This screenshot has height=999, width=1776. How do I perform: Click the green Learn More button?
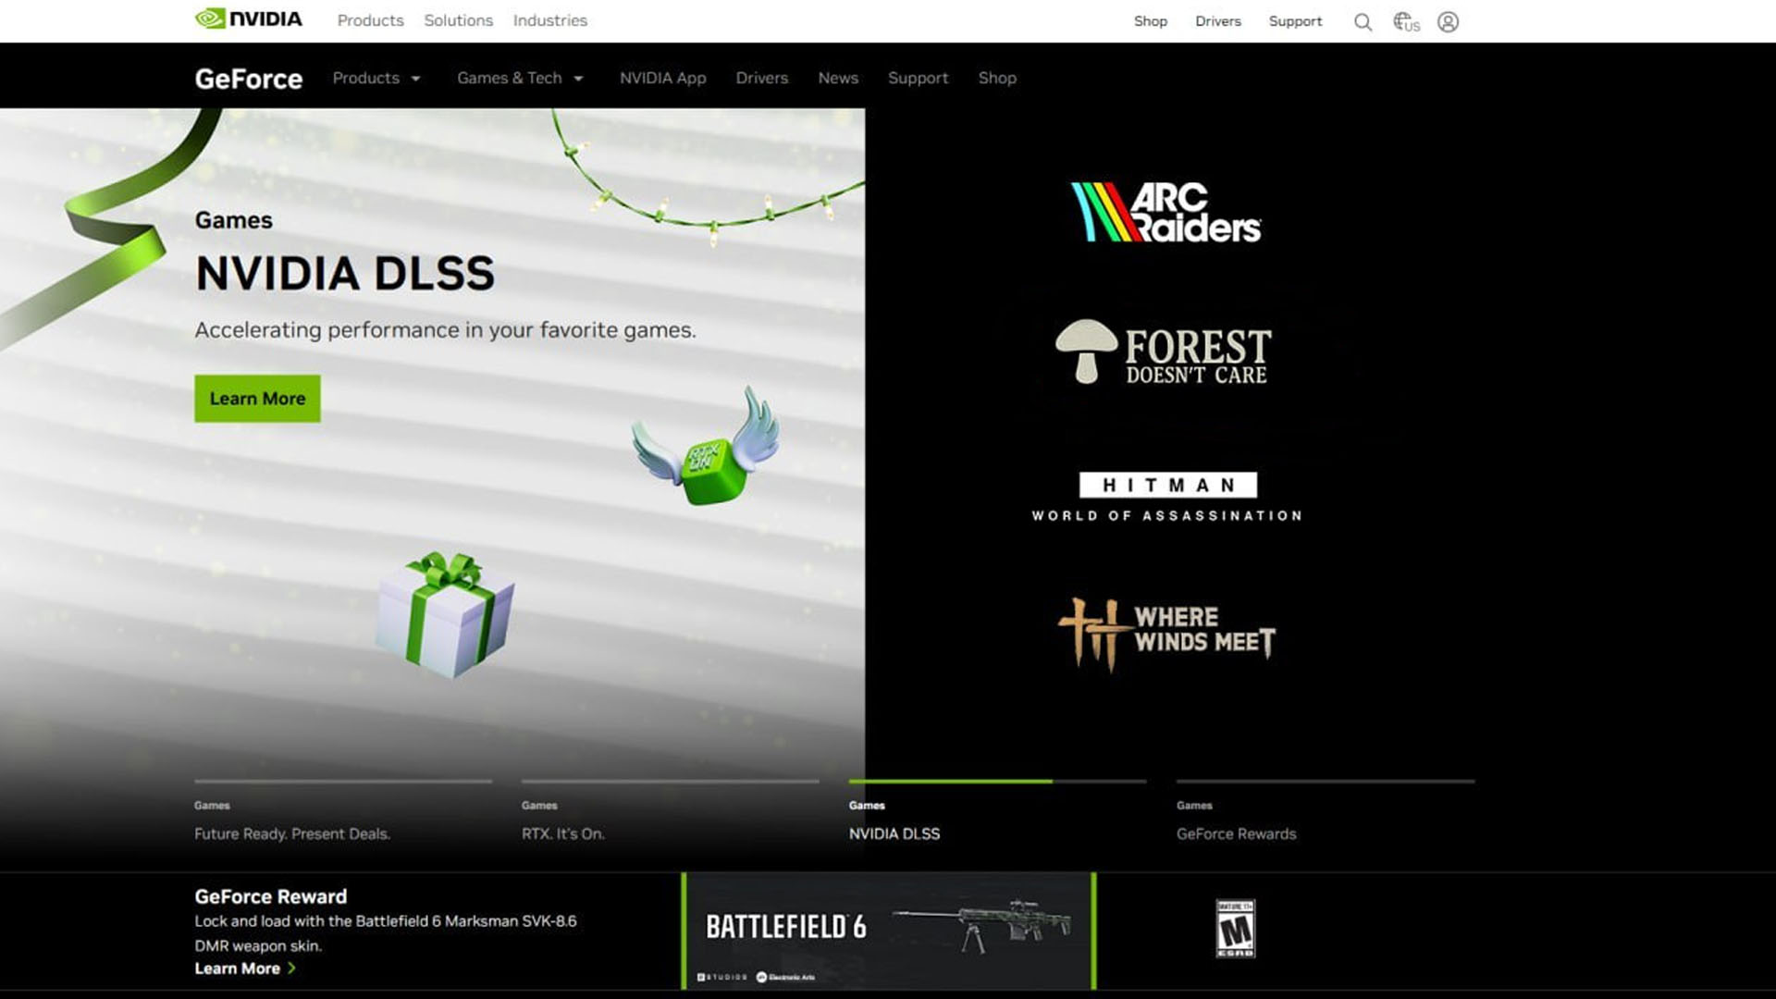(257, 399)
